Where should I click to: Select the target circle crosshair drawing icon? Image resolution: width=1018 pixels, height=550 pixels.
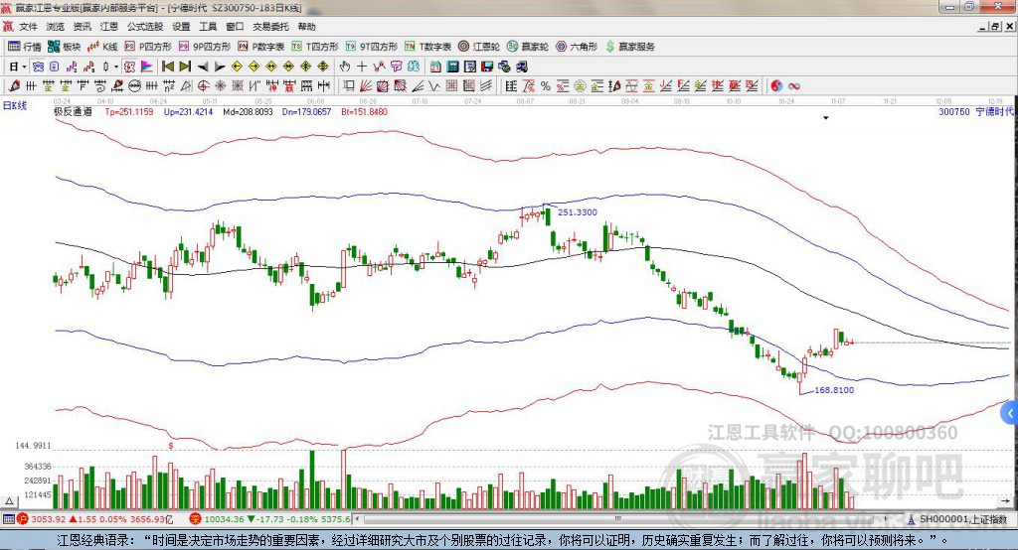[x=203, y=86]
